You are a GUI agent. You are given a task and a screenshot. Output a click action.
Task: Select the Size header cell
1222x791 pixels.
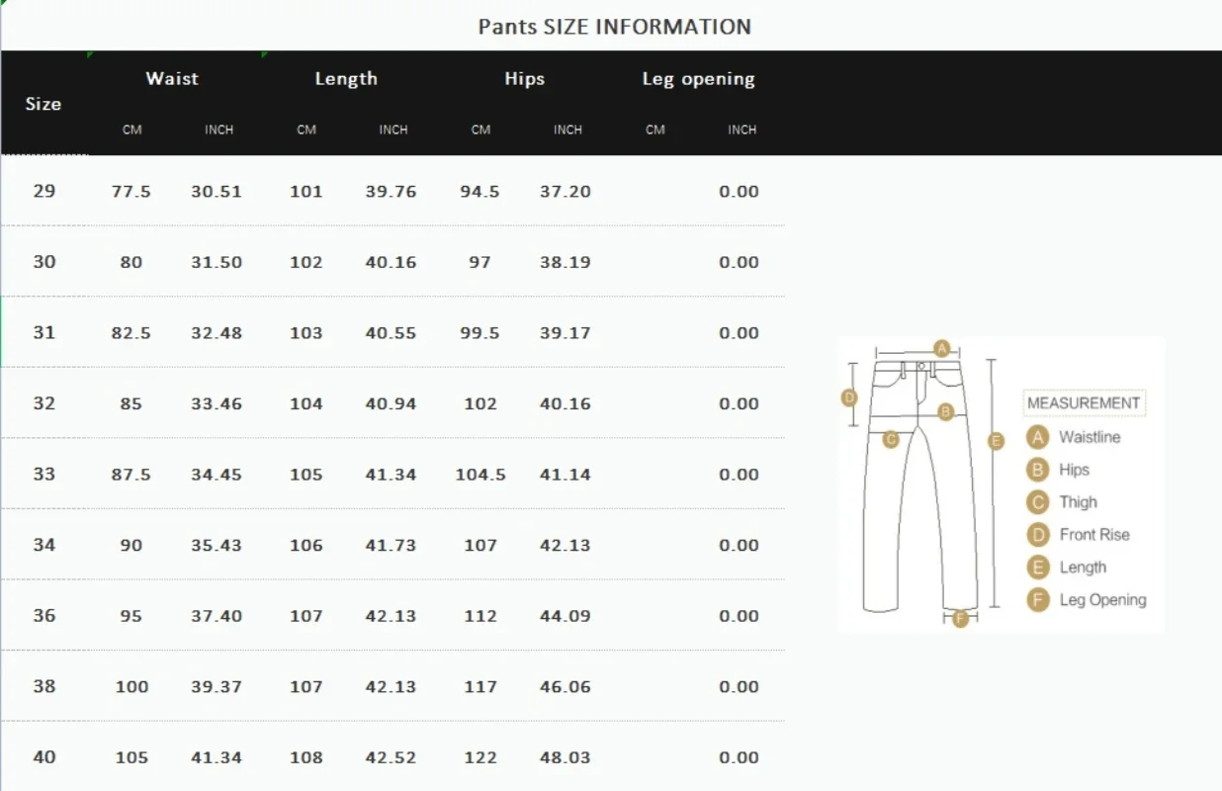(x=44, y=104)
